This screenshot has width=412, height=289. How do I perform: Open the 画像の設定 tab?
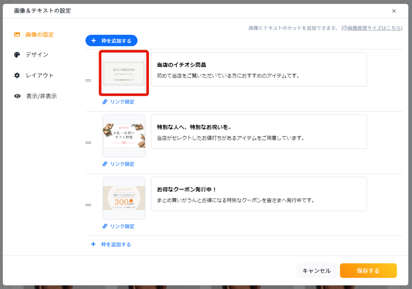click(x=34, y=35)
